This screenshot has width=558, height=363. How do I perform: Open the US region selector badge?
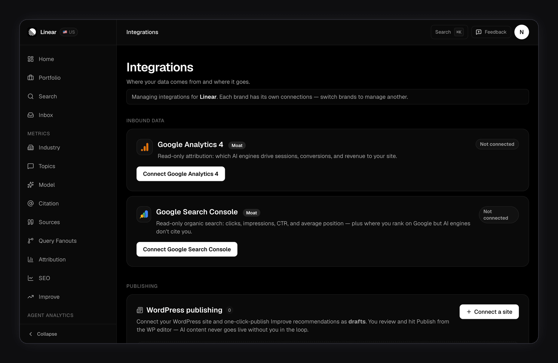click(x=69, y=32)
